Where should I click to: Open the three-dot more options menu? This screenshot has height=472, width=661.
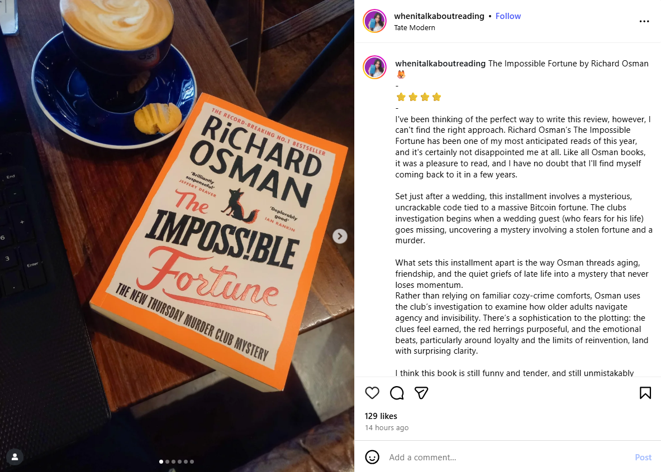click(644, 21)
